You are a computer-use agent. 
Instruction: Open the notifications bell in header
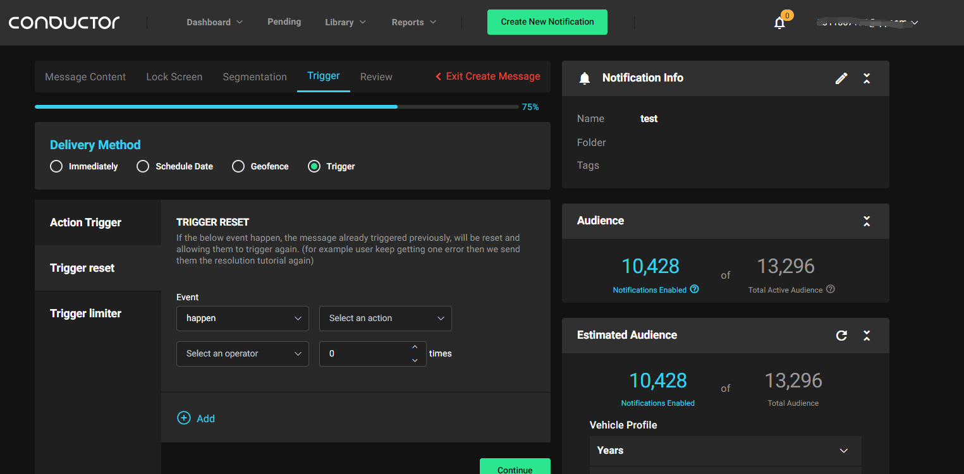(x=780, y=23)
